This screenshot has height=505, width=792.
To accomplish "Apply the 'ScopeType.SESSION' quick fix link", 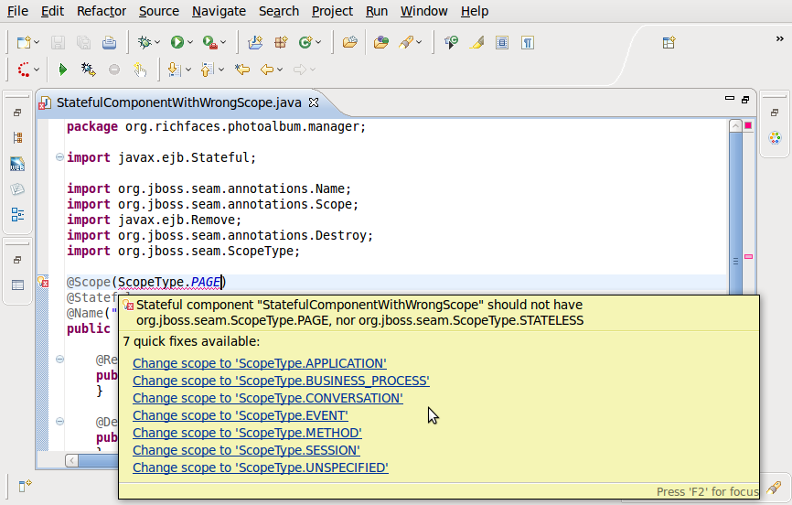I will (246, 450).
